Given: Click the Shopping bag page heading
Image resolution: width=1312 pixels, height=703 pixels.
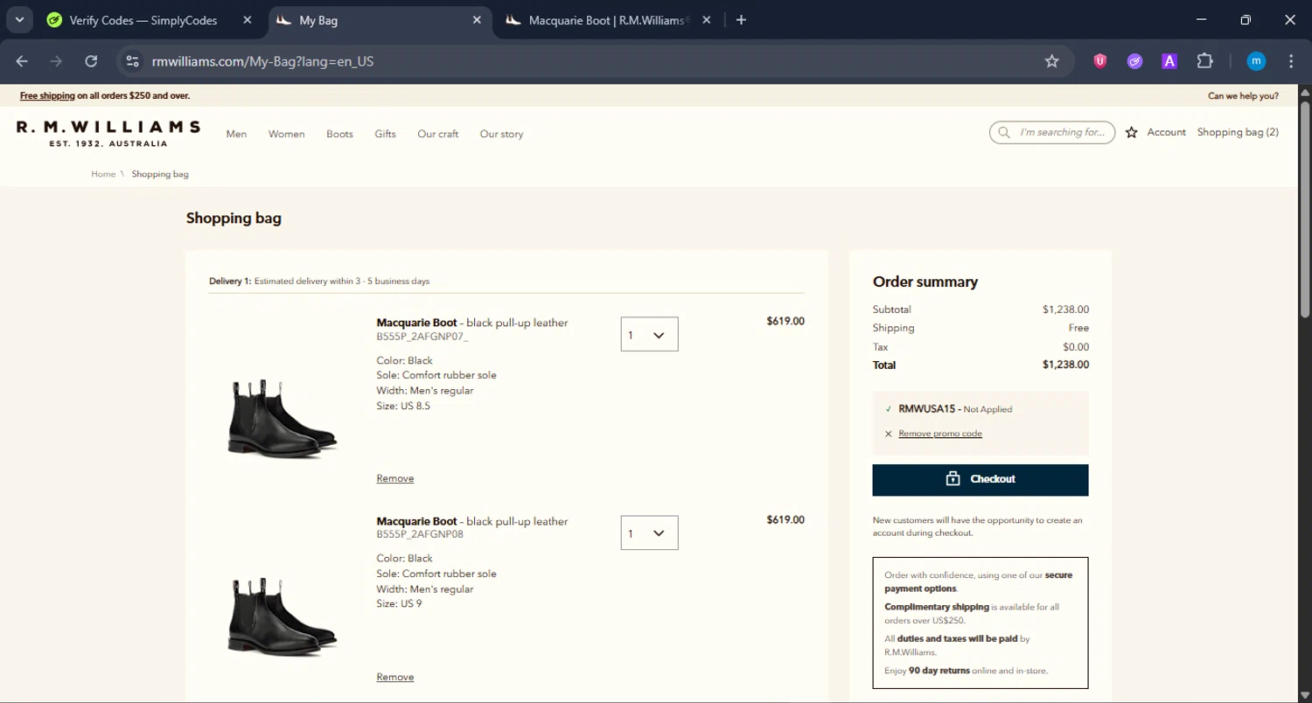Looking at the screenshot, I should [x=234, y=218].
